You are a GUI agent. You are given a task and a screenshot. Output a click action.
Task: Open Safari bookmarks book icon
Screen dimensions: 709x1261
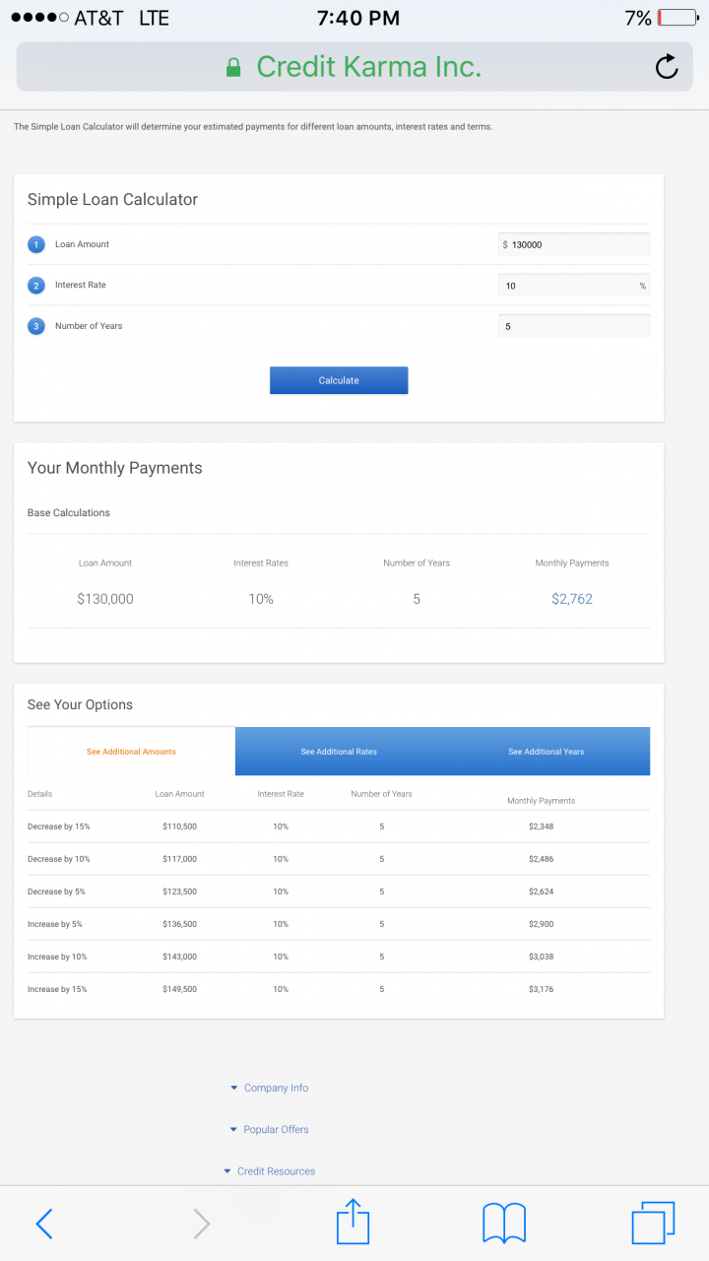pos(503,1224)
